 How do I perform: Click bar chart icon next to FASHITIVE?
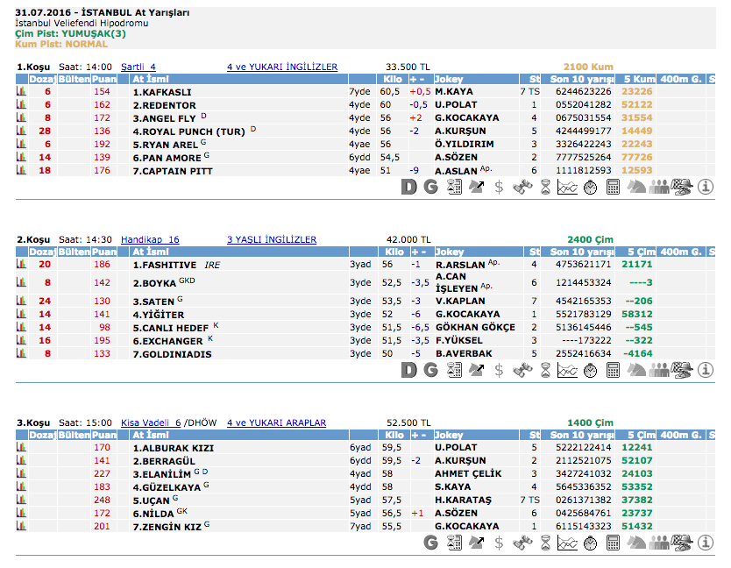(21, 264)
